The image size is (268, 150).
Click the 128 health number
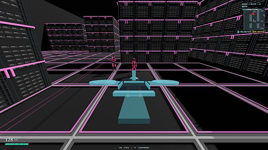point(9,140)
